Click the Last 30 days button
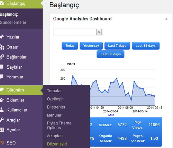The width and height of the screenshot is (173, 148). (x=110, y=54)
